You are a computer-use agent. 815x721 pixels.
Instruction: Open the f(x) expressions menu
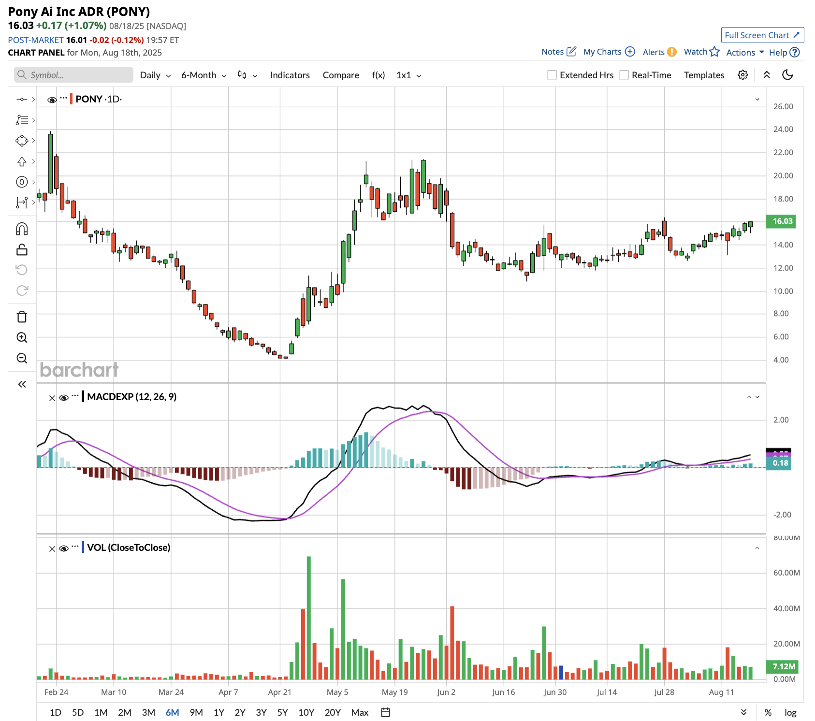coord(378,75)
